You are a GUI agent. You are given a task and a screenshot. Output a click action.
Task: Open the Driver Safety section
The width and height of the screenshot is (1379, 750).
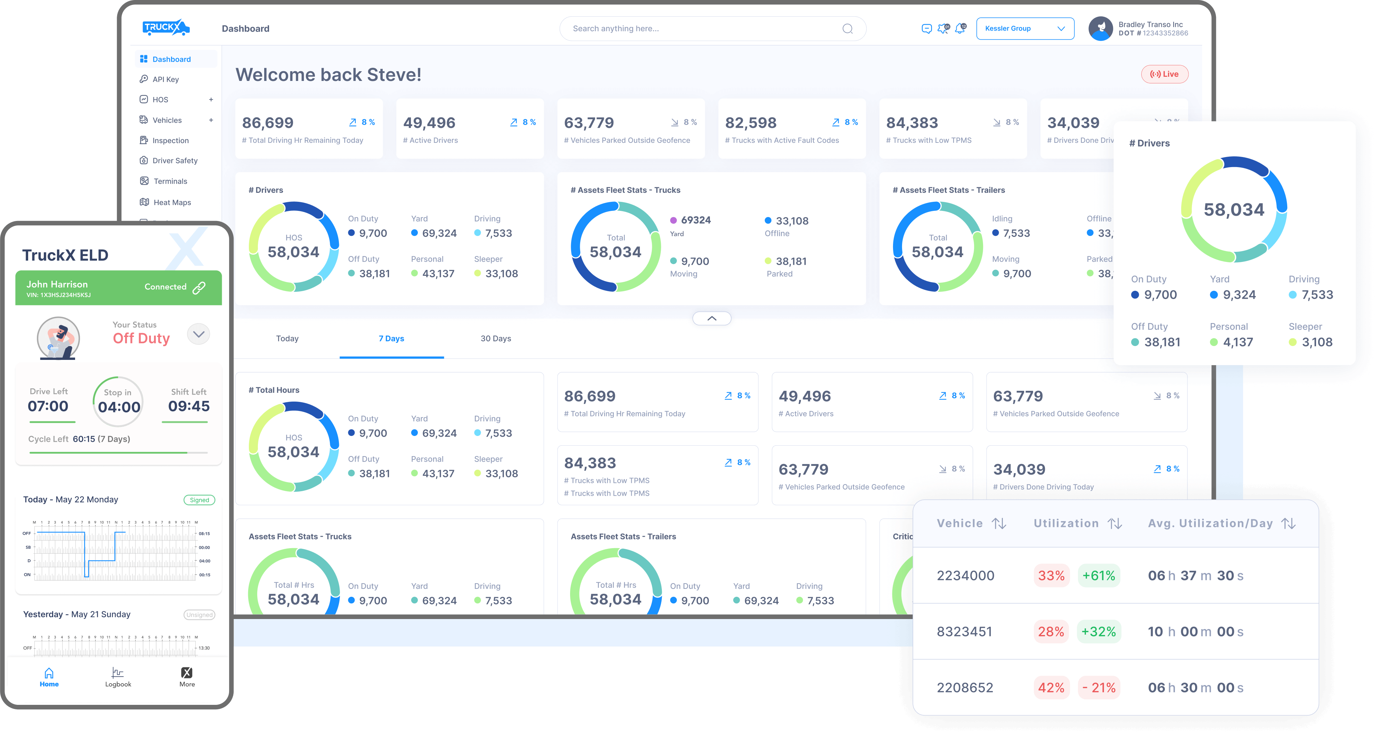tap(175, 160)
